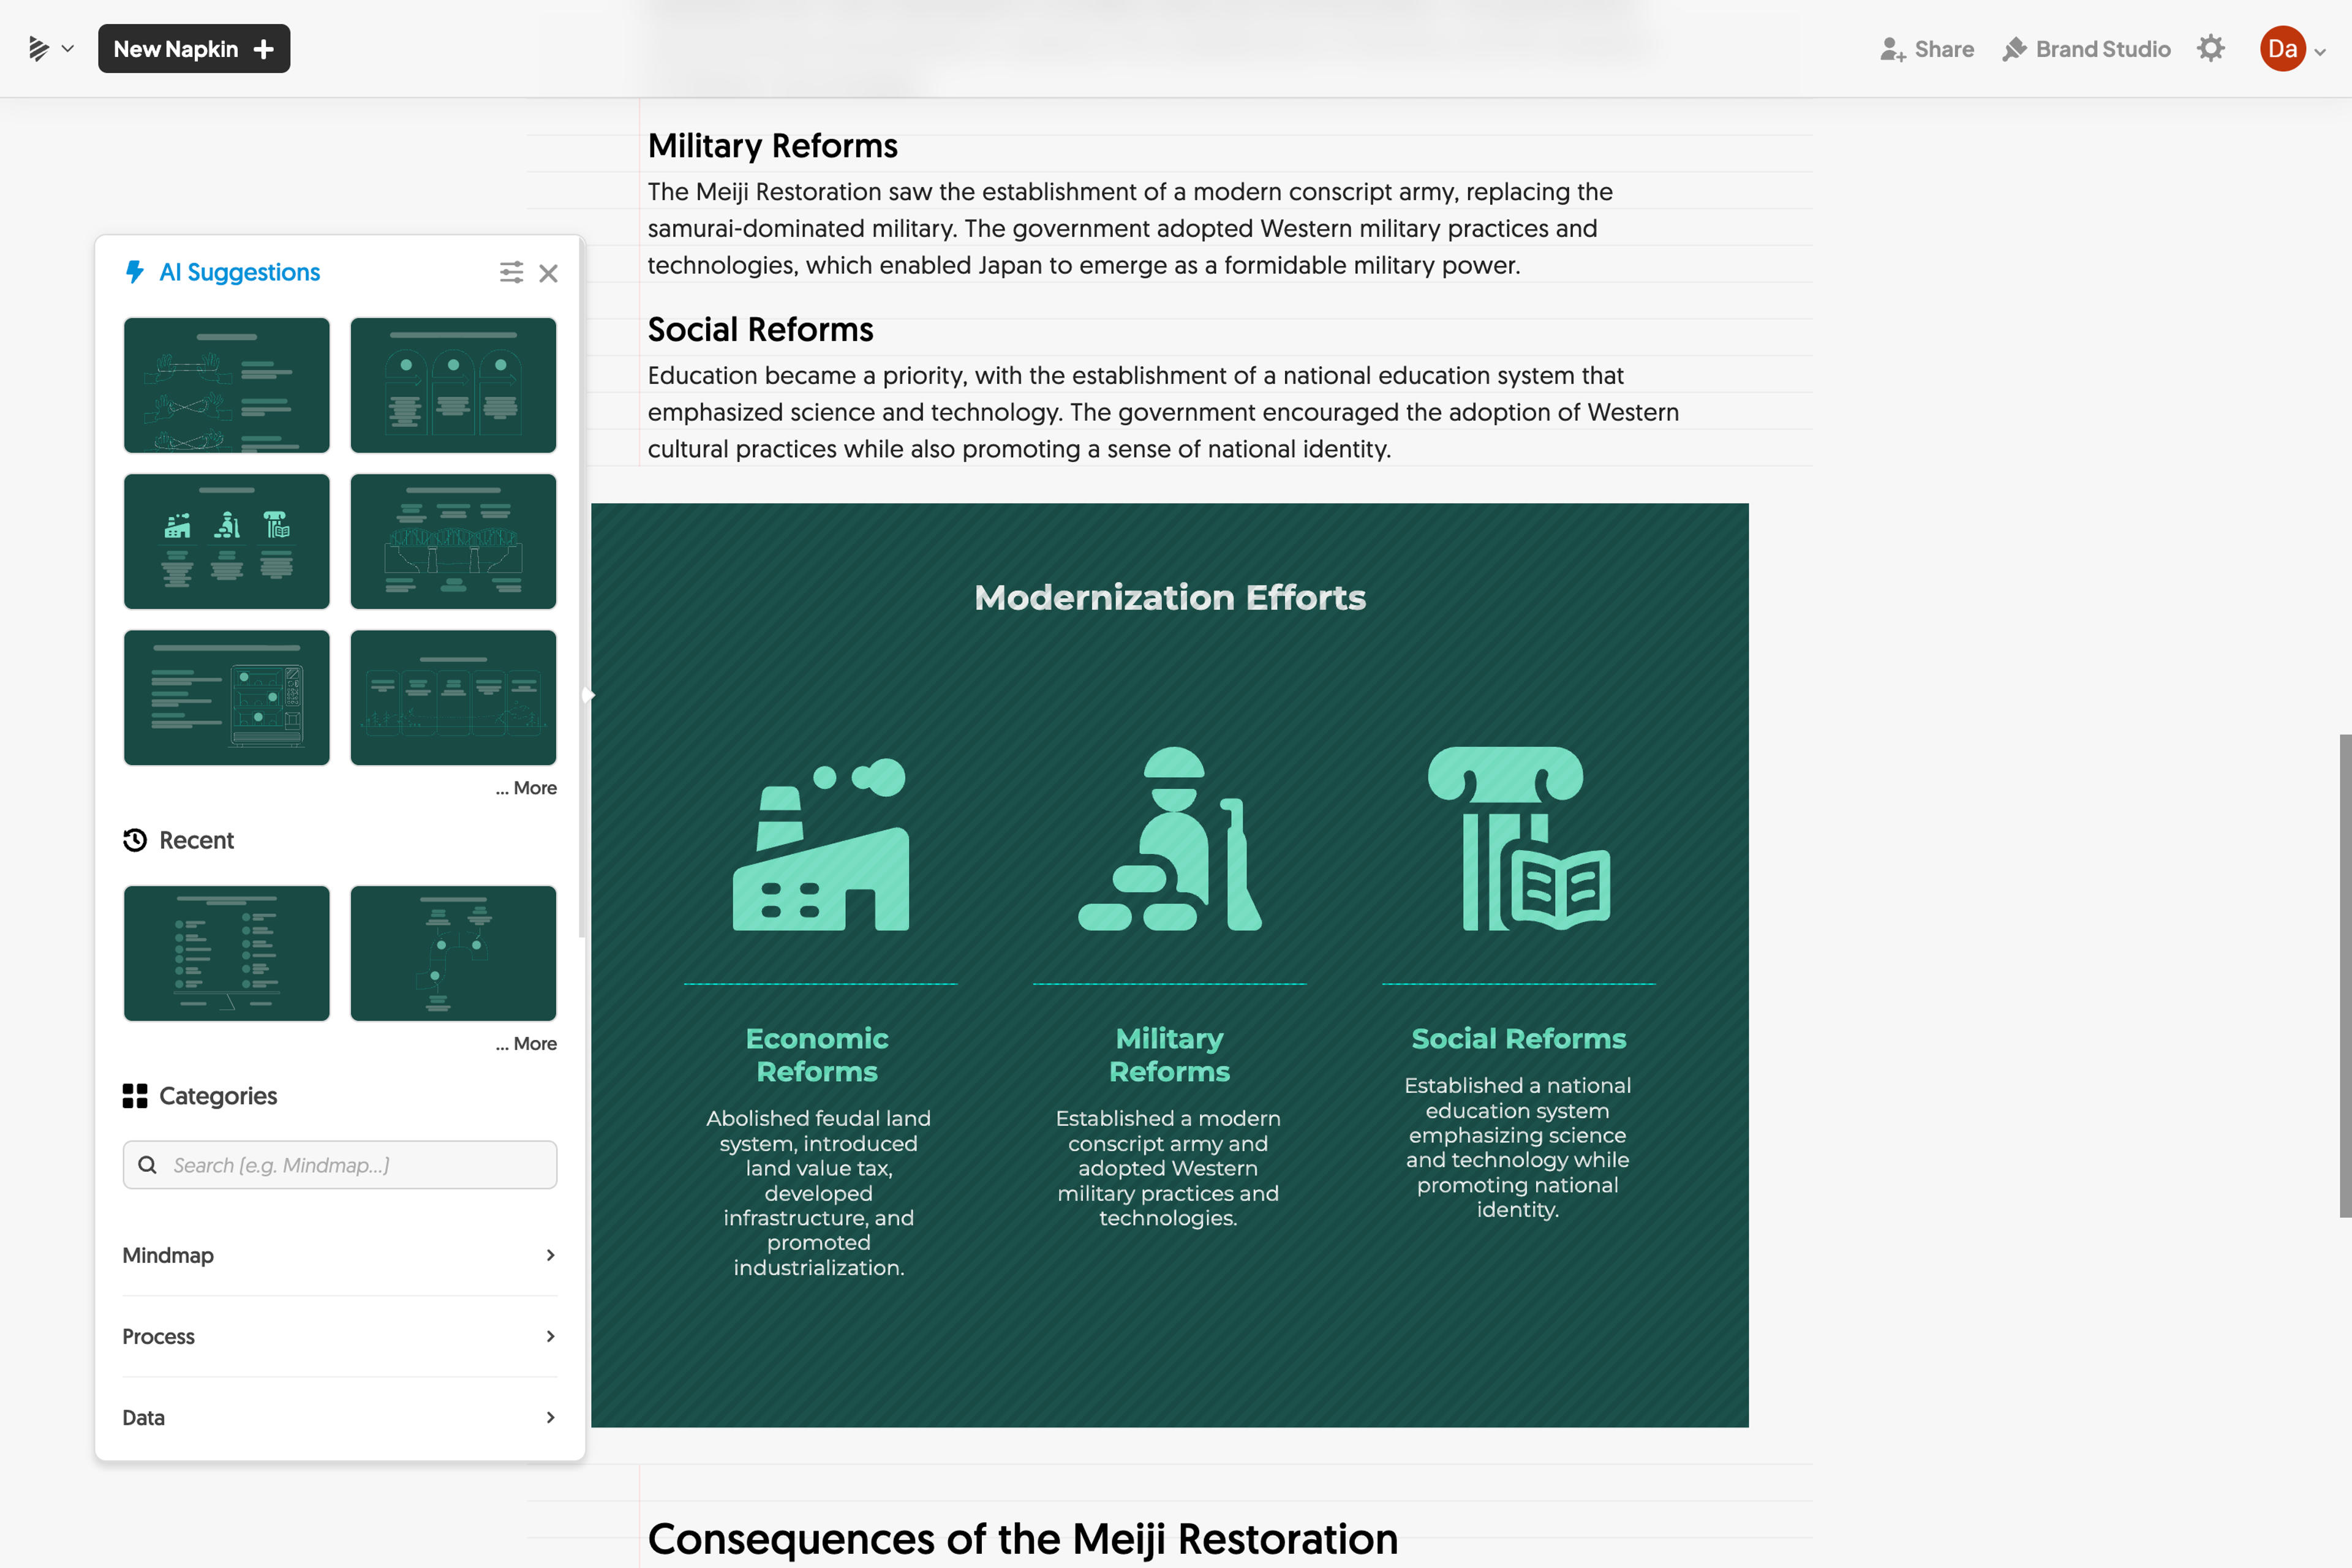
Task: Click the Military Reforms document heading
Action: 773,146
